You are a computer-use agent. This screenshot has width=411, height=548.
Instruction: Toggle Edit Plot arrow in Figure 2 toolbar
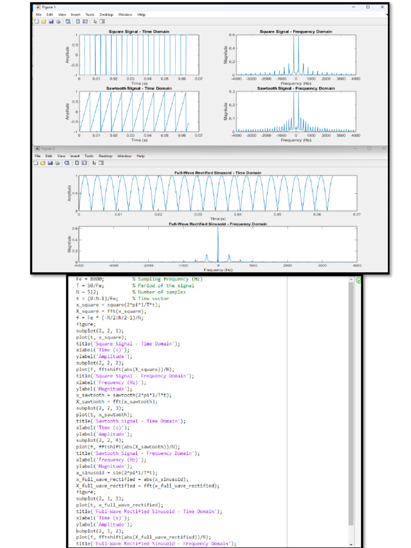[x=94, y=163]
